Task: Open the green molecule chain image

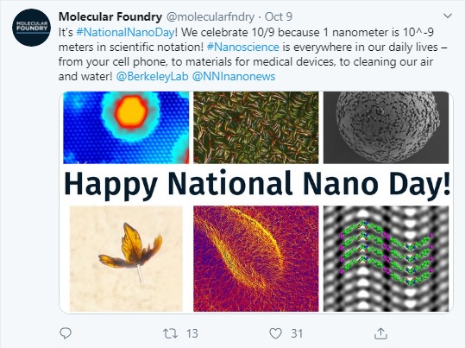Action: pyautogui.click(x=386, y=258)
